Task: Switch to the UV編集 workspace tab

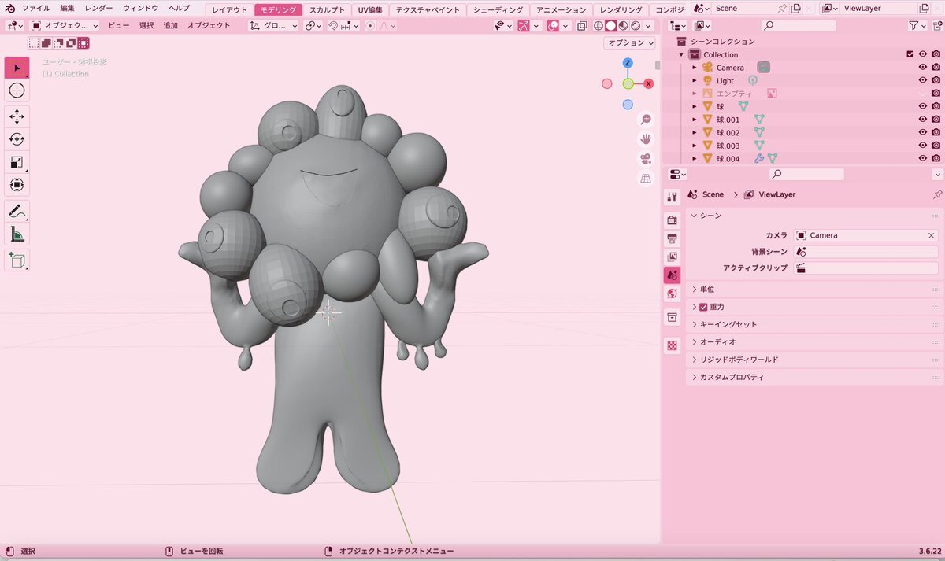Action: 370,9
